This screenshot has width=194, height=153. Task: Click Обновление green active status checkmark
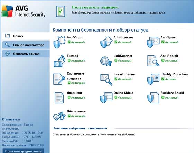pos(69,116)
